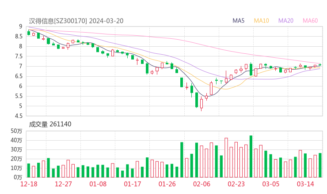Click the 30万 volume axis label
This screenshot has width=327, height=194.
16,149
